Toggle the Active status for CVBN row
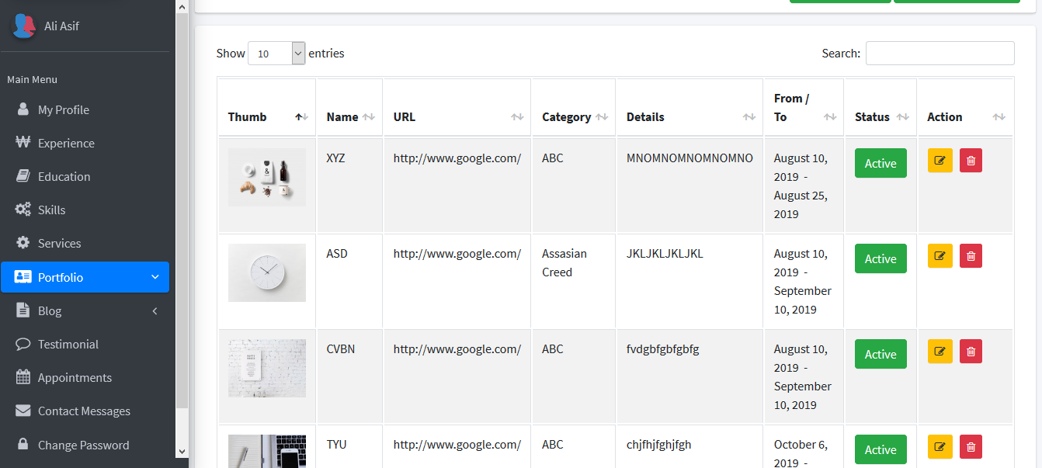 [880, 354]
